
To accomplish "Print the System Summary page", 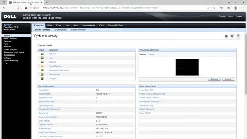I will coord(226,36).
